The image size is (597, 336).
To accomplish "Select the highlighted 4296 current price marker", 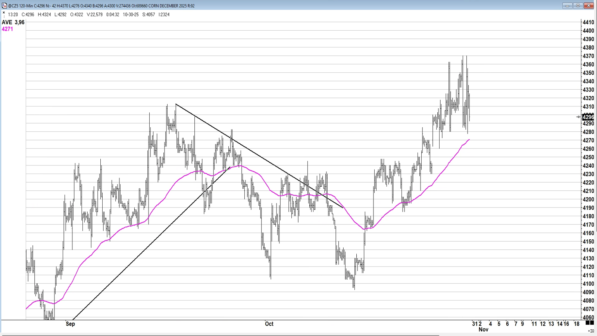I will coord(588,117).
